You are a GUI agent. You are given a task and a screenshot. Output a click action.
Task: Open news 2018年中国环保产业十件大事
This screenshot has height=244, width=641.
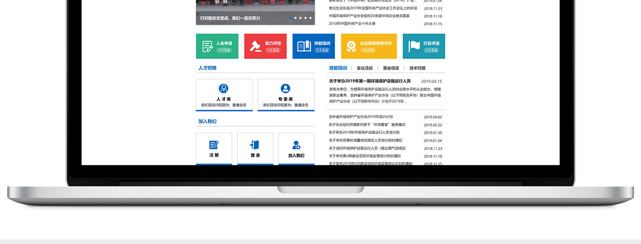352,23
